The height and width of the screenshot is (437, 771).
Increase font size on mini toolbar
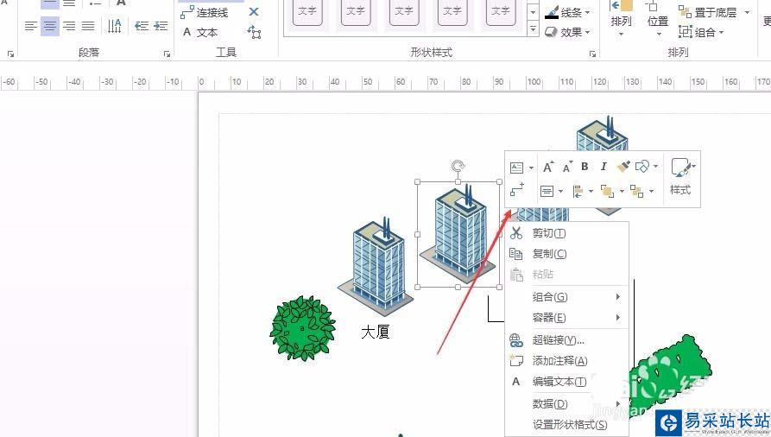pyautogui.click(x=548, y=168)
